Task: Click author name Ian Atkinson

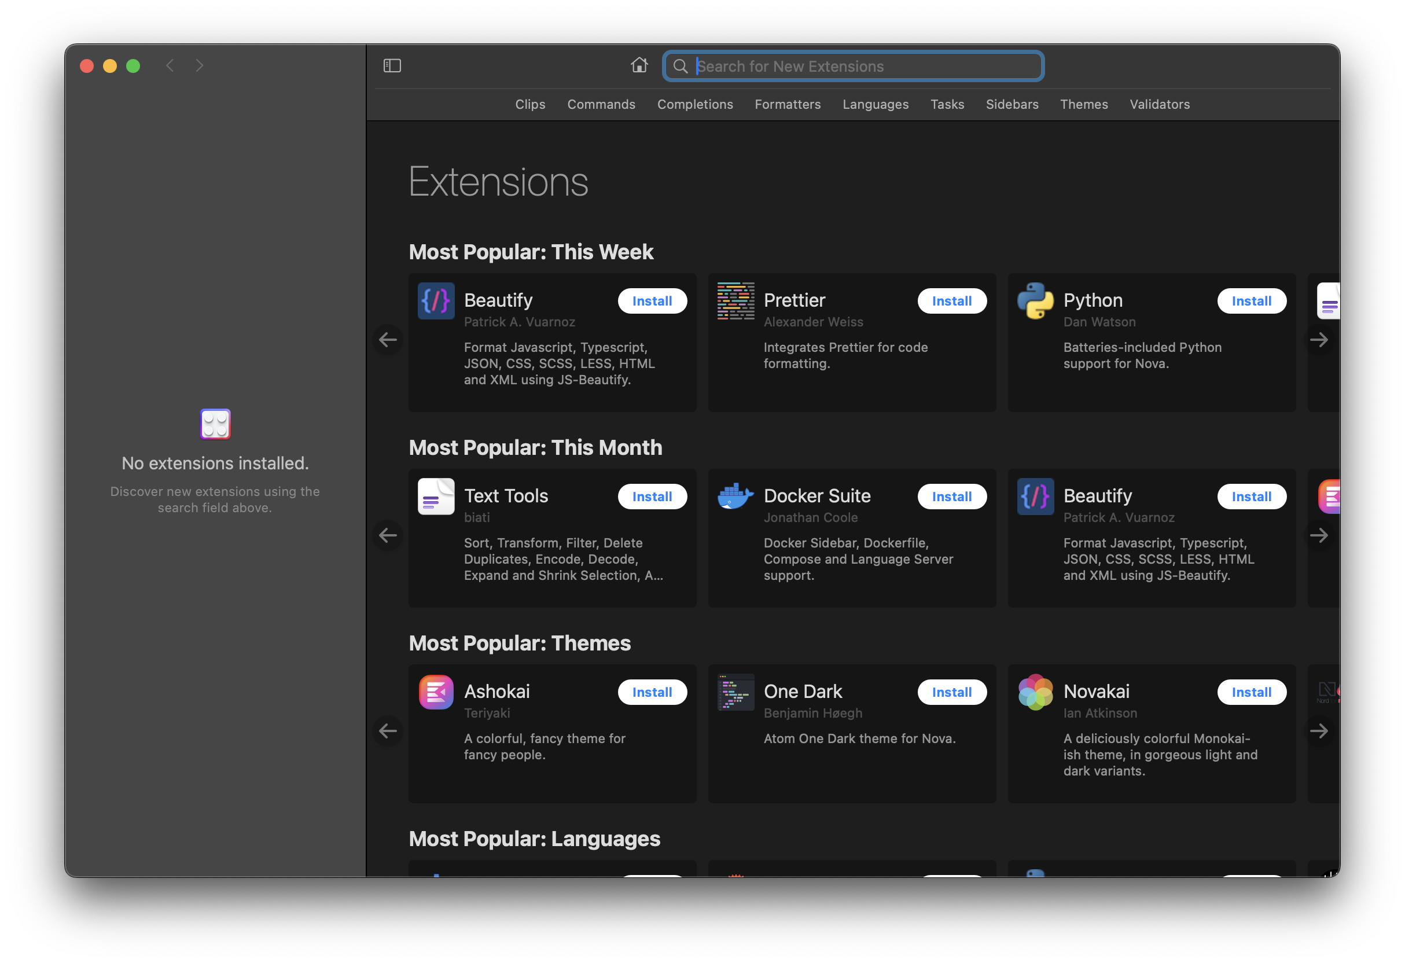Action: pos(1099,713)
